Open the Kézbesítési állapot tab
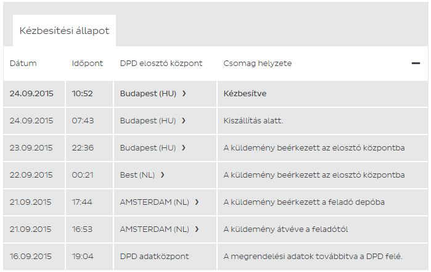Screen dimensions: 431x272 pyautogui.click(x=64, y=31)
